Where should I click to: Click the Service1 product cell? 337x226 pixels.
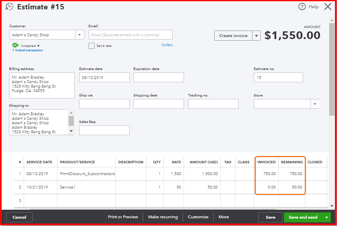coord(86,187)
